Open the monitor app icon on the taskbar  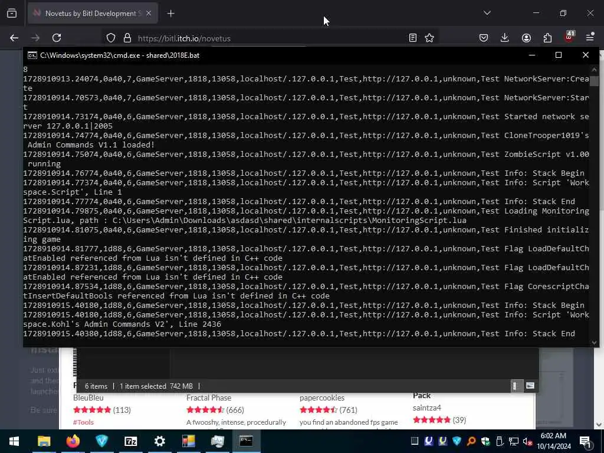tap(217, 441)
